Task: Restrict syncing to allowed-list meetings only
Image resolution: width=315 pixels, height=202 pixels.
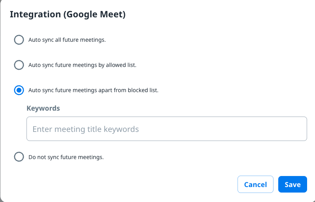Action: coord(19,65)
